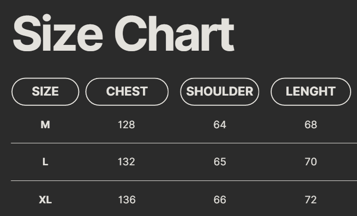
Task: Click the SIZE column header pill
Action: click(45, 92)
